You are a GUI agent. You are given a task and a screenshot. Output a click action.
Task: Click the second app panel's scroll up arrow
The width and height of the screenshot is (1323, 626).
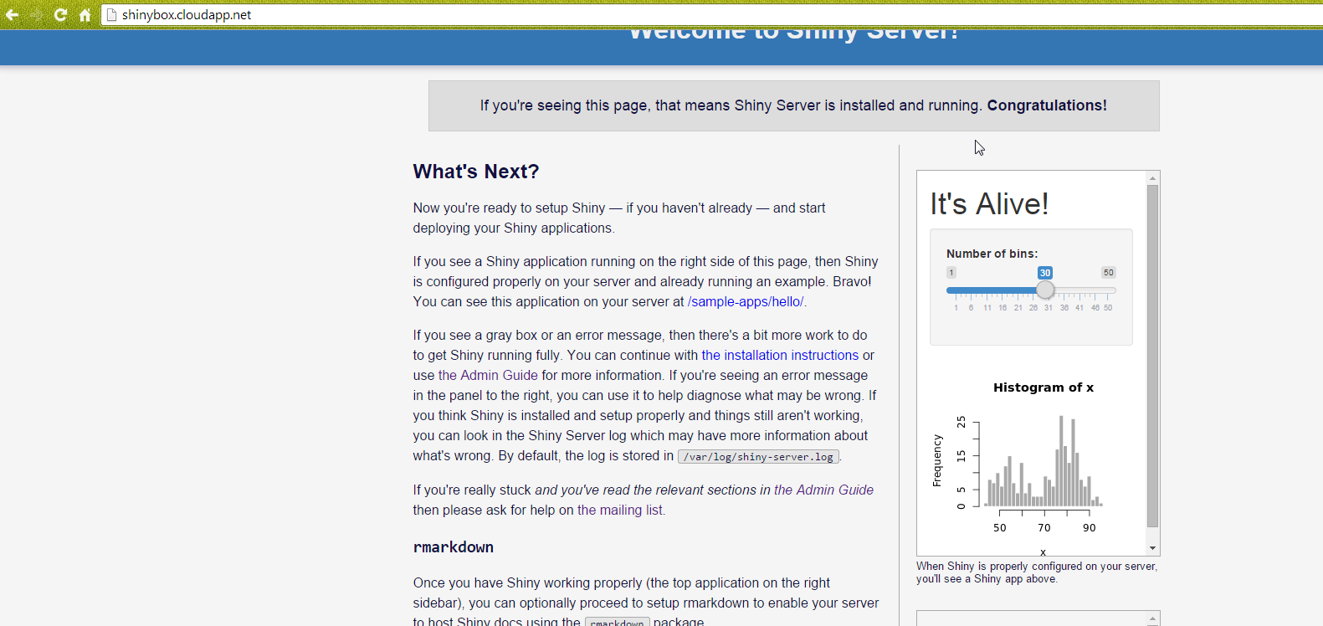(x=1152, y=618)
